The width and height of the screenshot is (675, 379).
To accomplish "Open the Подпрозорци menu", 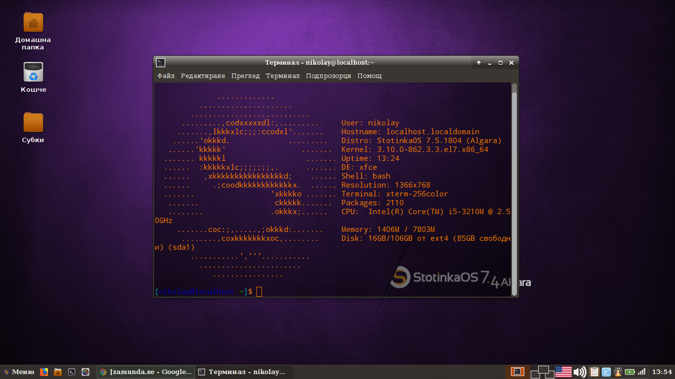I will [x=329, y=76].
